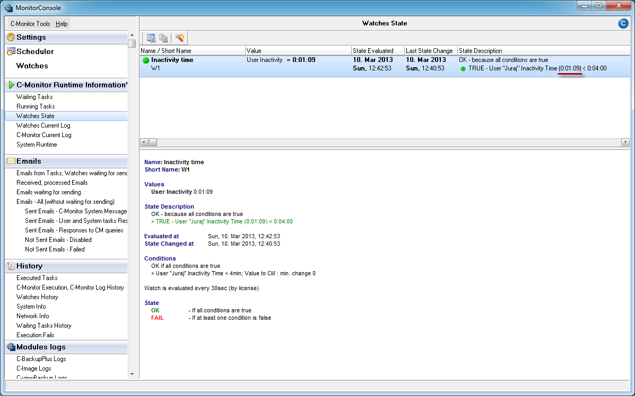This screenshot has width=635, height=396.
Task: Open Watches History
Action: click(x=37, y=296)
